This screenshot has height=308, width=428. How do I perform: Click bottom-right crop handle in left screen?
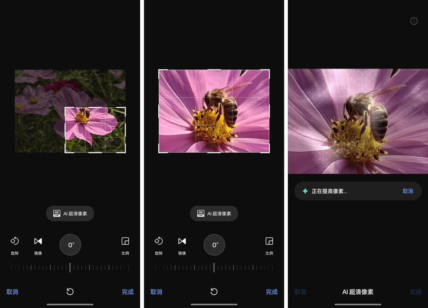pyautogui.click(x=125, y=152)
